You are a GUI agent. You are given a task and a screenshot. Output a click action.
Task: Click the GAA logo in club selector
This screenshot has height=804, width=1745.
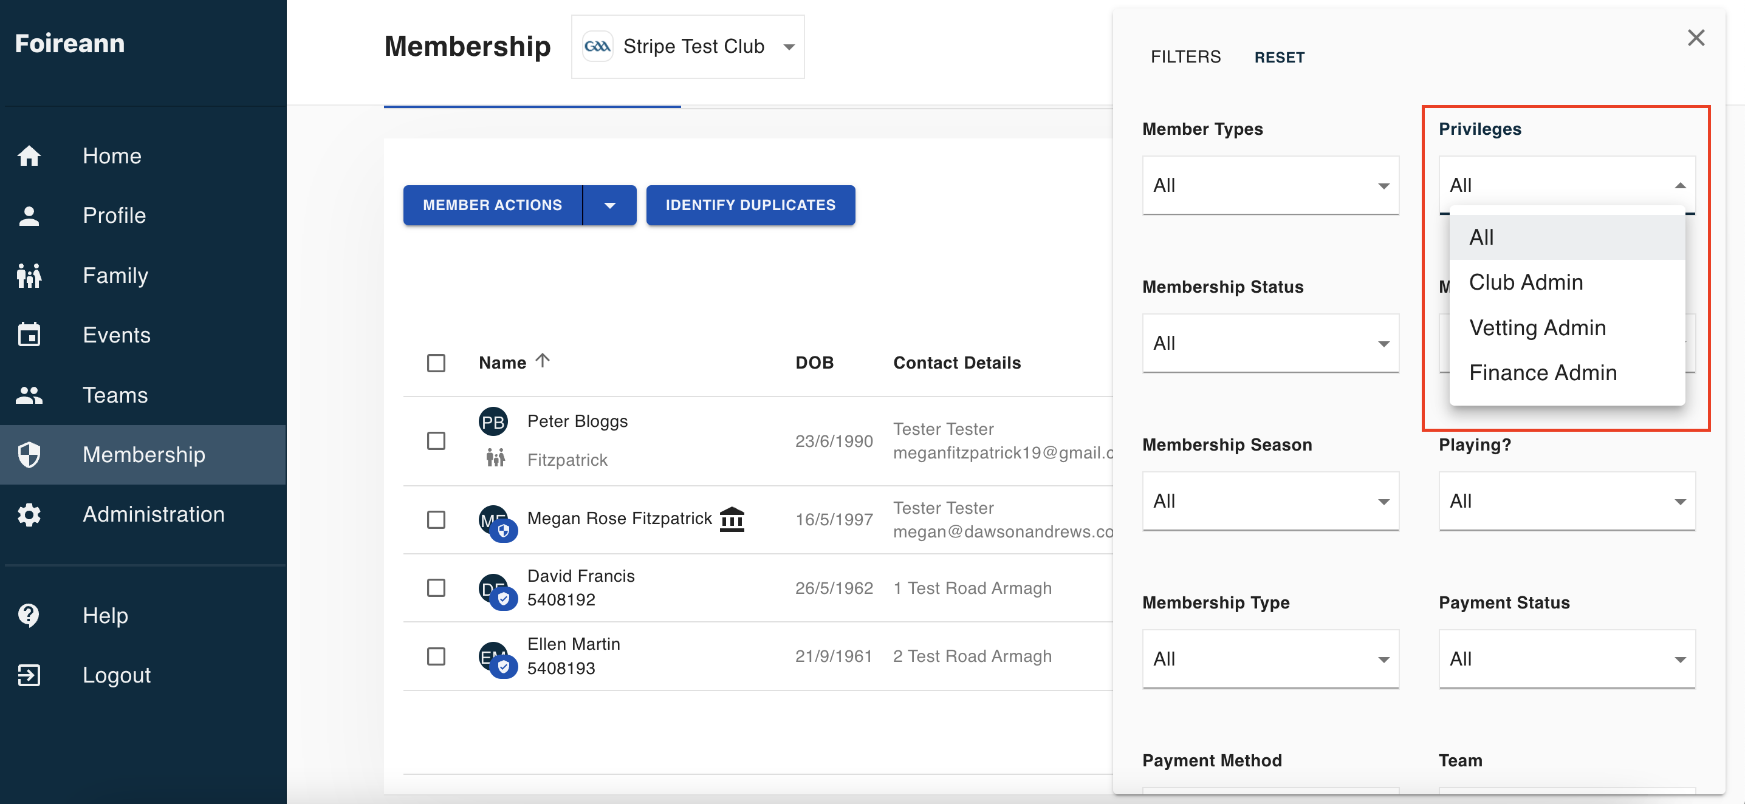coord(597,46)
